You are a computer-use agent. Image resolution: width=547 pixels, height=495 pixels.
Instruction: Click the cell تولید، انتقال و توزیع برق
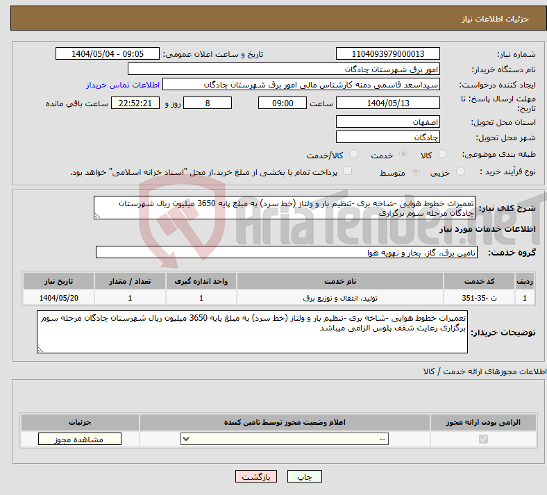pos(340,298)
